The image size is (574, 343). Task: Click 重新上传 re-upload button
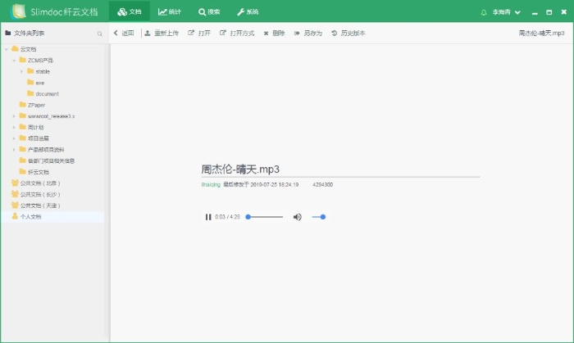point(161,34)
